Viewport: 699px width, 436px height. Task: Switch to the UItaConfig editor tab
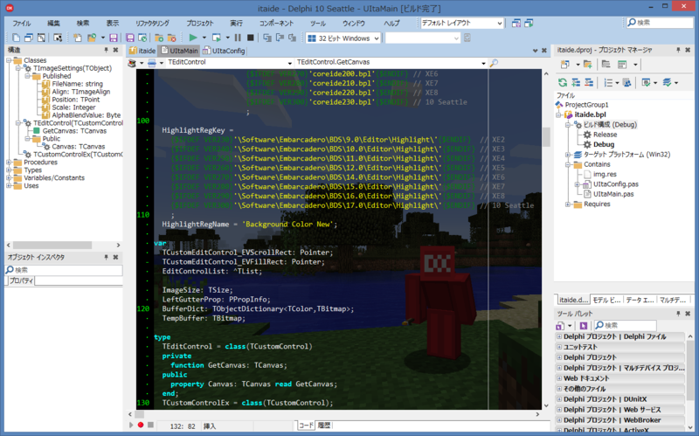point(225,51)
